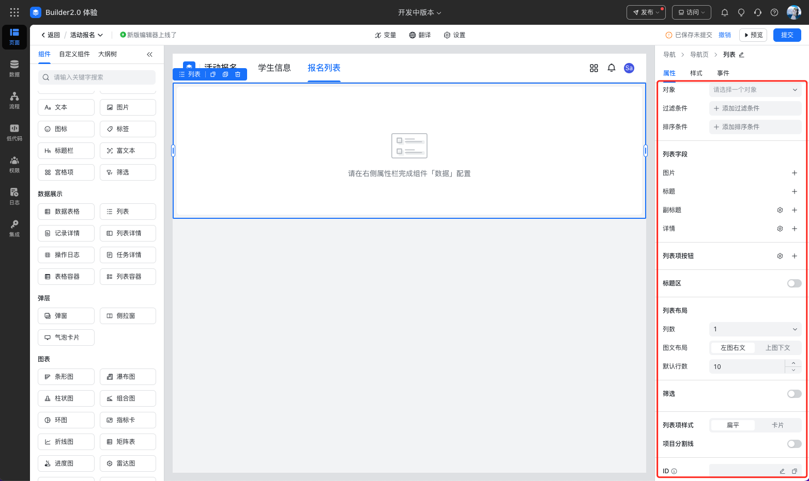
Task: Open the 对象 selection dropdown
Action: (x=755, y=90)
